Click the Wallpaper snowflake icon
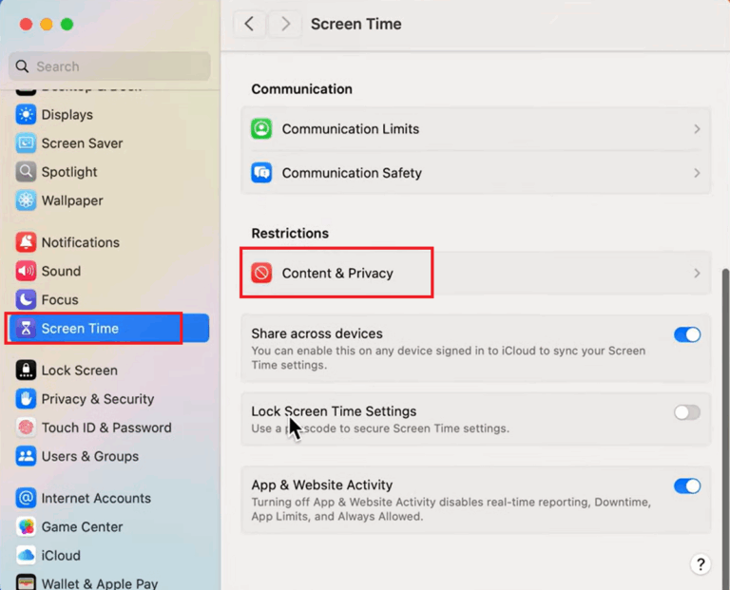This screenshot has height=590, width=730. coord(26,200)
